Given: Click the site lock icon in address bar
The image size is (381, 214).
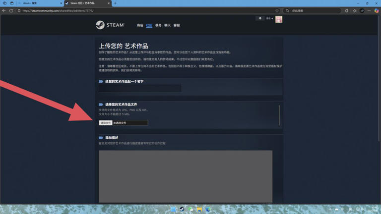Looking at the screenshot, I should point(19,11).
